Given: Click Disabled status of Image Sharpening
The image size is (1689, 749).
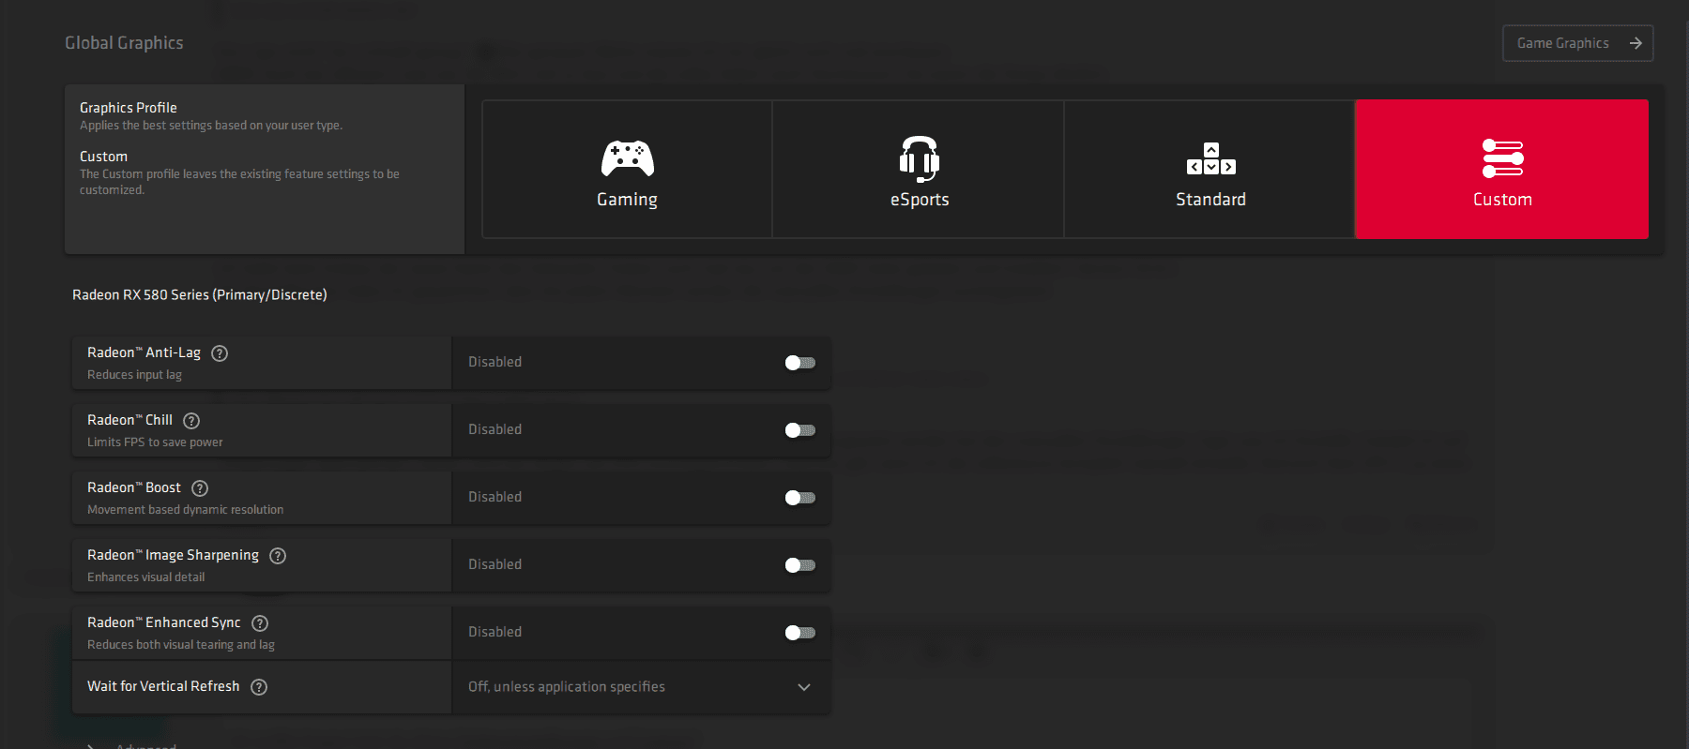Looking at the screenshot, I should [495, 564].
